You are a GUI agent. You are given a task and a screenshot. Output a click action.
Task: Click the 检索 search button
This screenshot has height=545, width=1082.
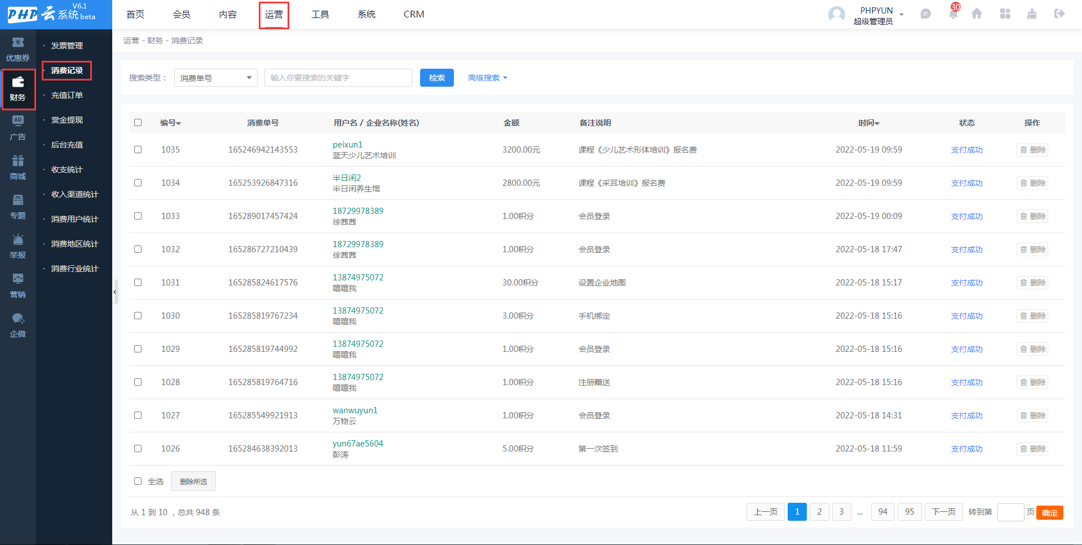[x=437, y=78]
